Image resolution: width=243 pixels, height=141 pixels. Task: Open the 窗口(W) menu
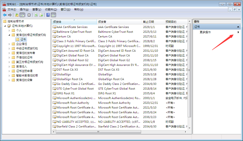65,10
